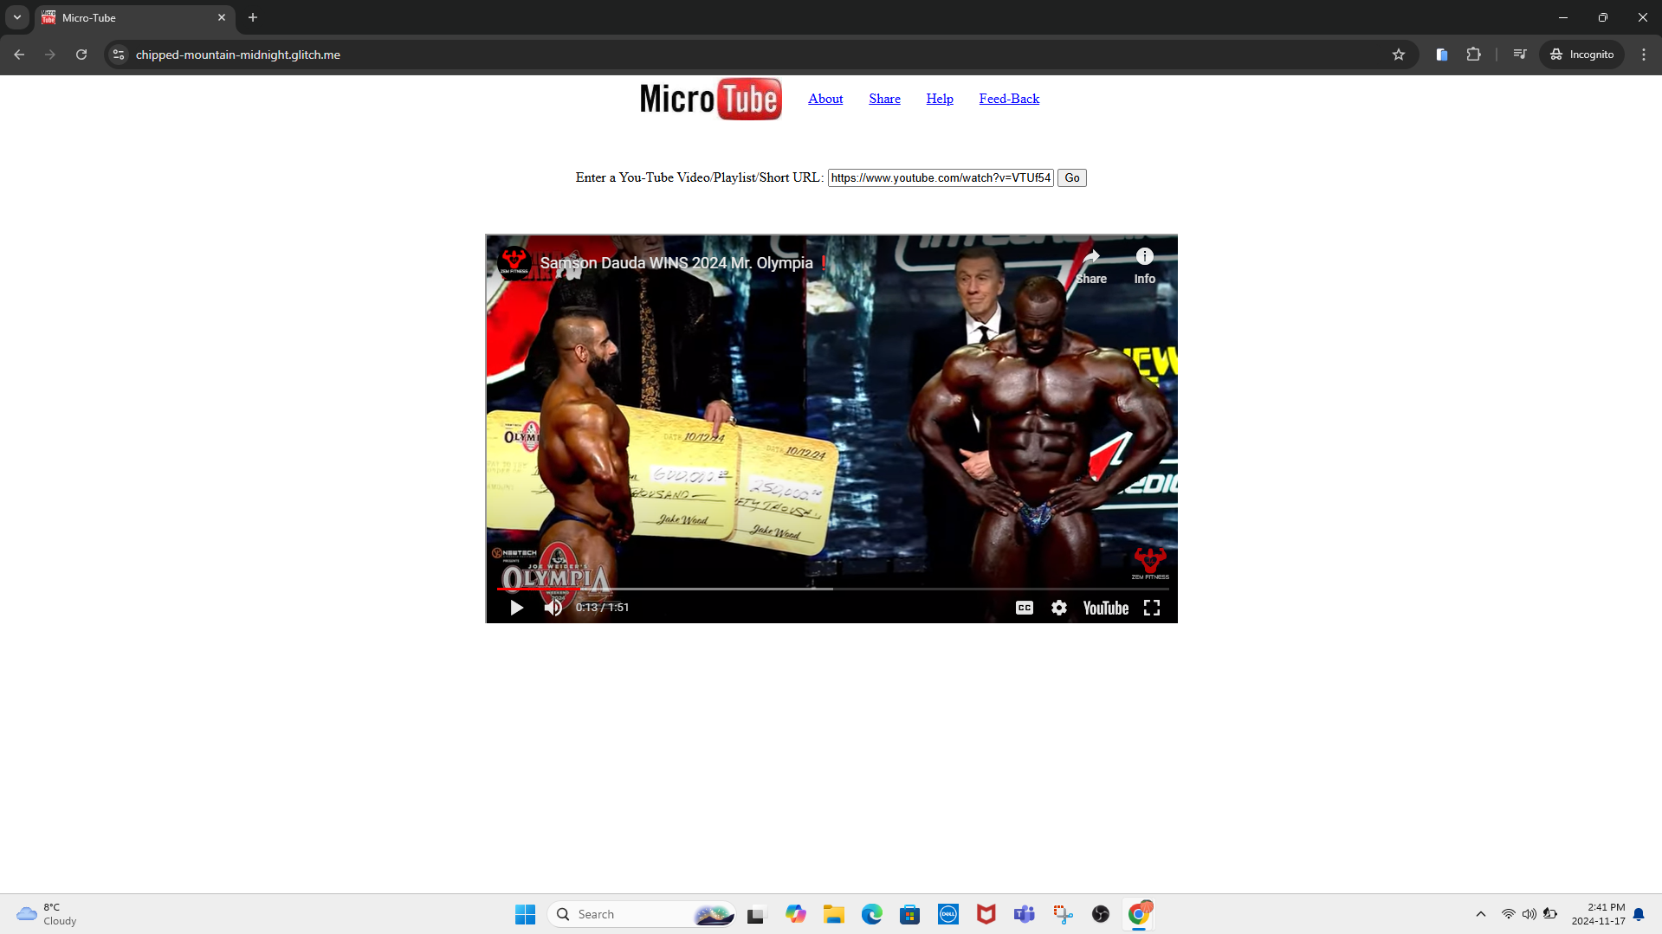The width and height of the screenshot is (1662, 934).
Task: Open the notifications bell icon
Action: coord(1639,914)
